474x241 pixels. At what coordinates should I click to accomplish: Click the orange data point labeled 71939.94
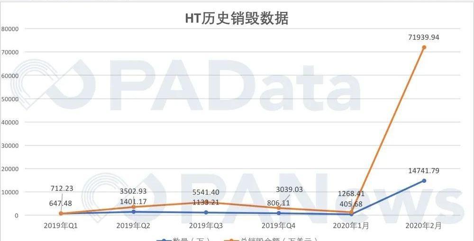(x=424, y=47)
